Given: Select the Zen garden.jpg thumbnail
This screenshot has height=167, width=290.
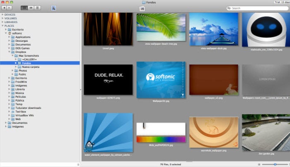Looking at the screenshot, I should [x=266, y=133].
